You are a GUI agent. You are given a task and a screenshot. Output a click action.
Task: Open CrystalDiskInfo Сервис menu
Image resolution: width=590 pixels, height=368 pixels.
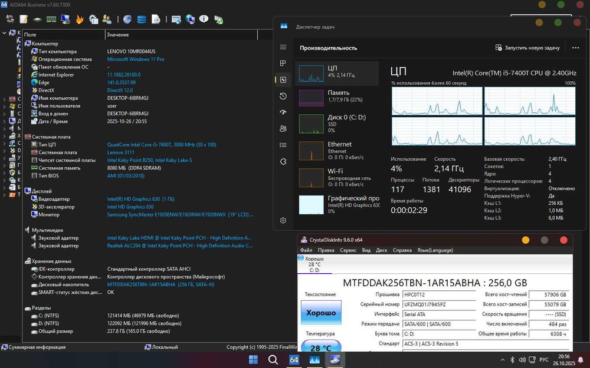coord(348,250)
